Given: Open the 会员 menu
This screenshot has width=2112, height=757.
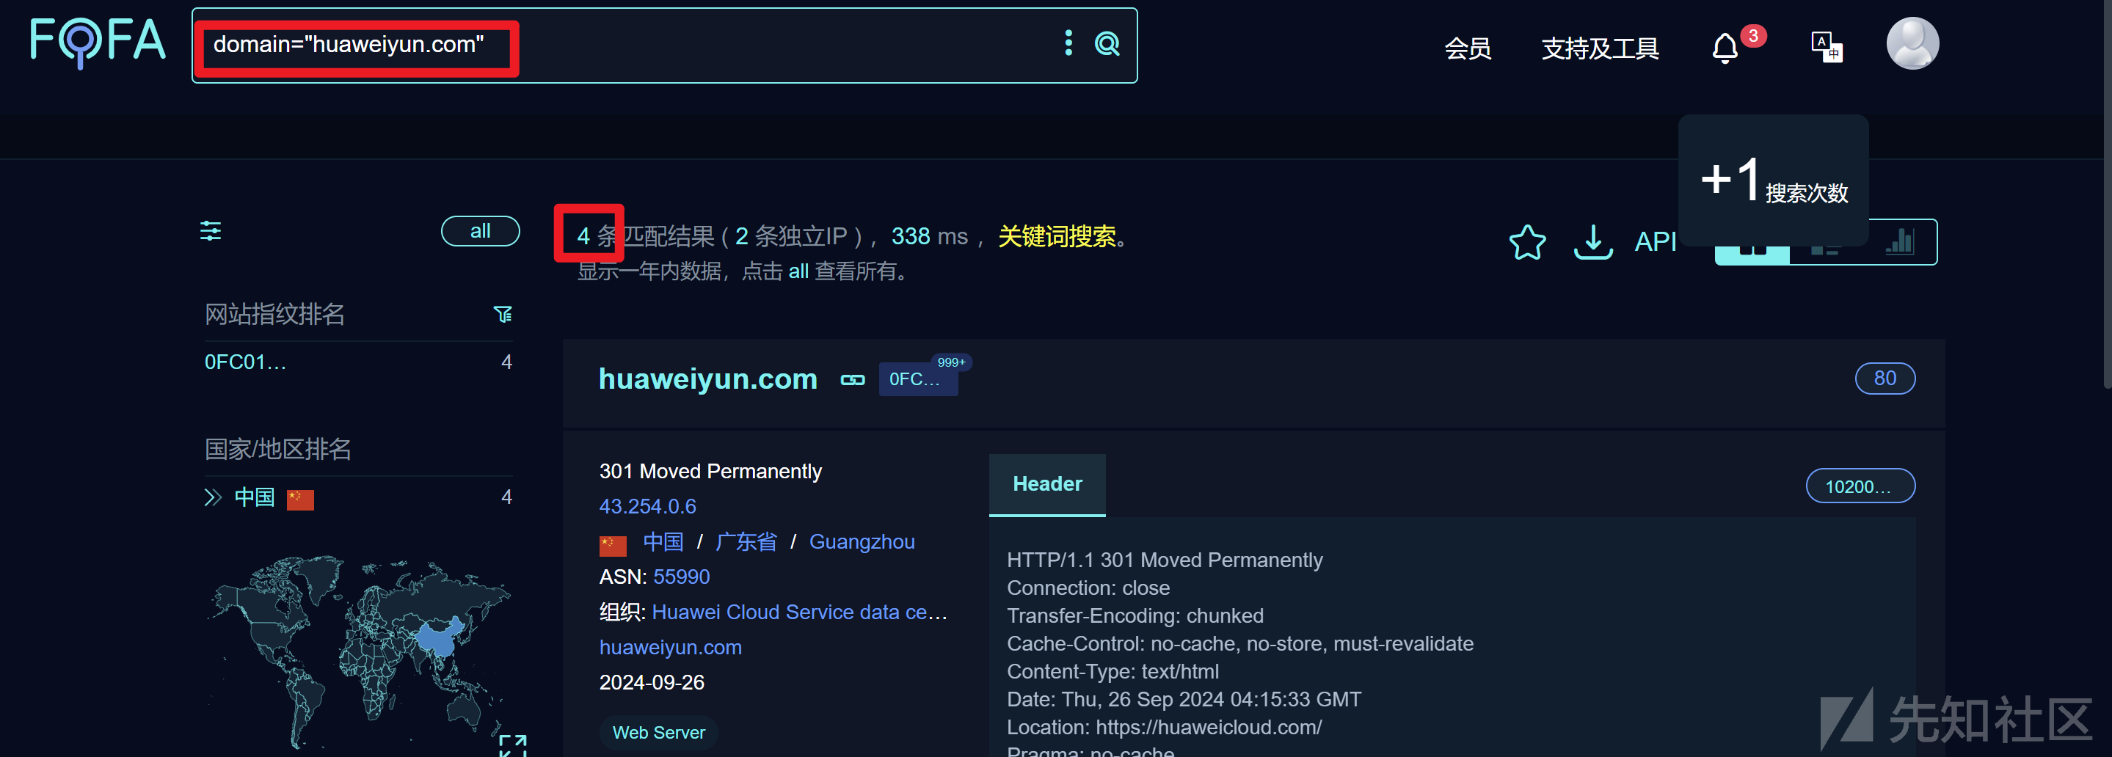Looking at the screenshot, I should pos(1467,48).
